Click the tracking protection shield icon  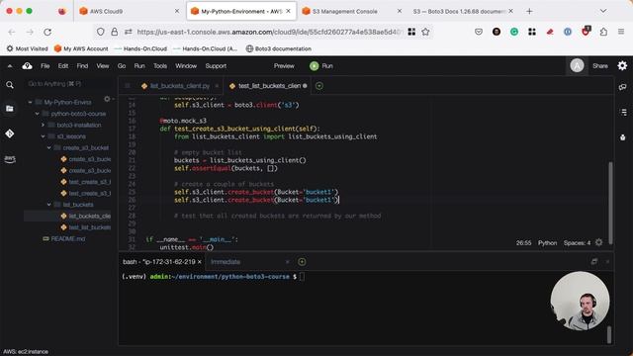[101, 32]
